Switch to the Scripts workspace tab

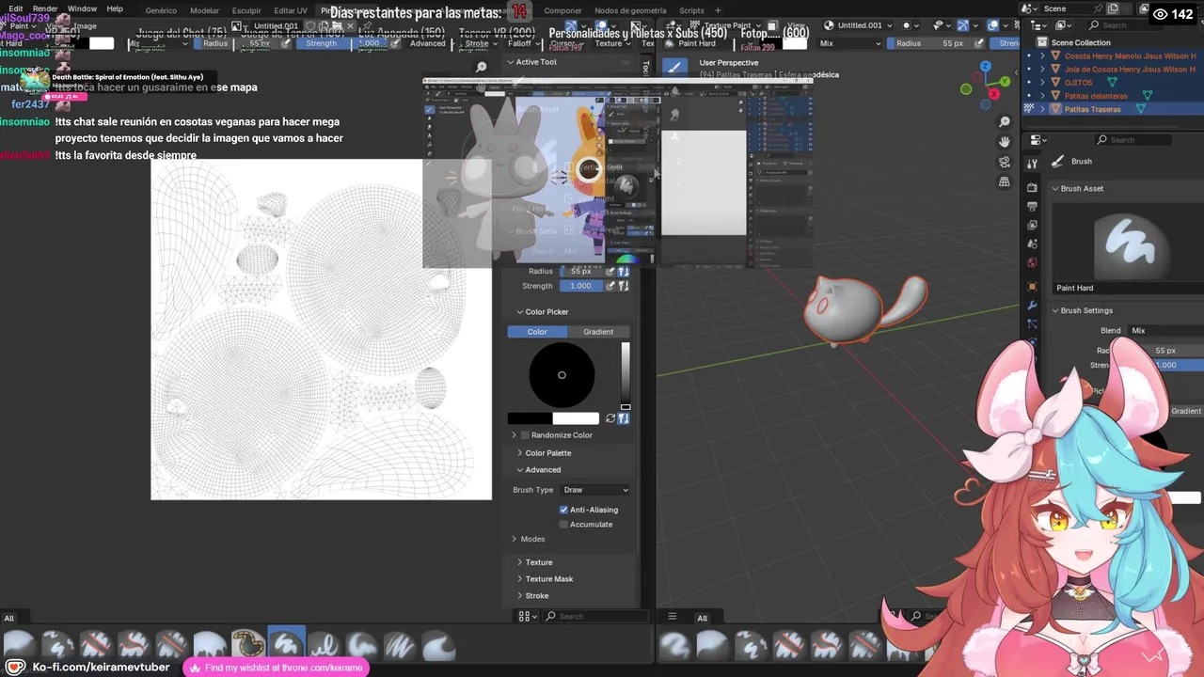coord(691,10)
